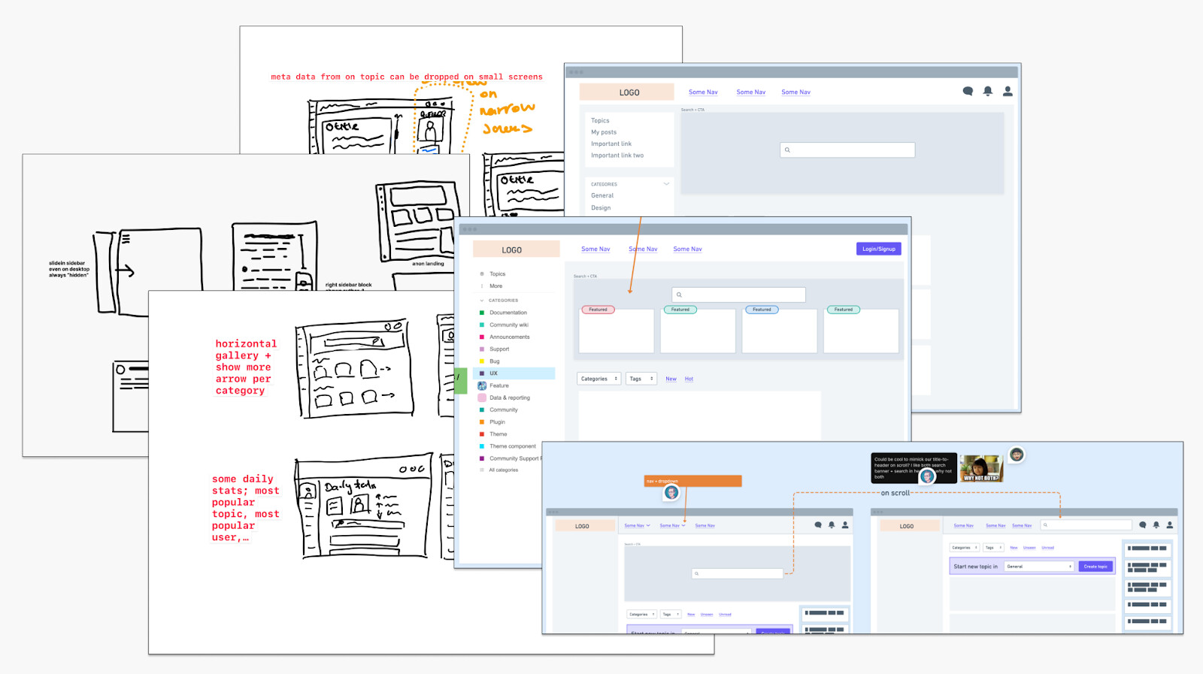This screenshot has height=674, width=1203.
Task: Open the Categories dropdown beside the Hot link
Action: pos(598,379)
